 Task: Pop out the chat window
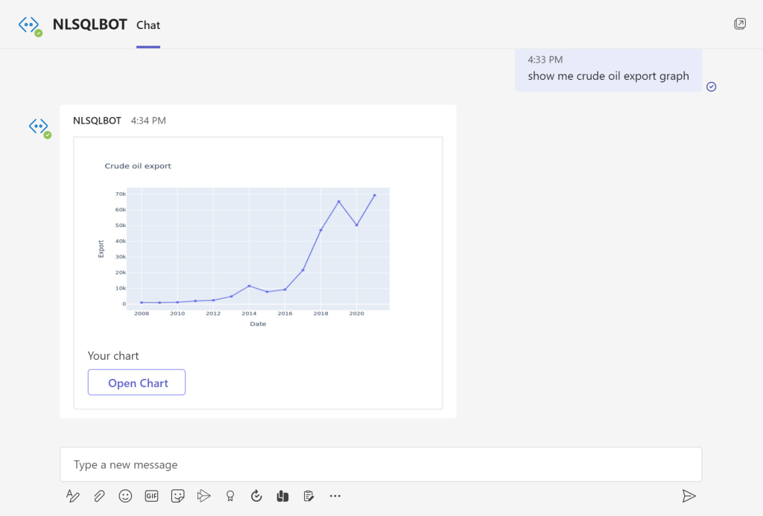(x=740, y=23)
